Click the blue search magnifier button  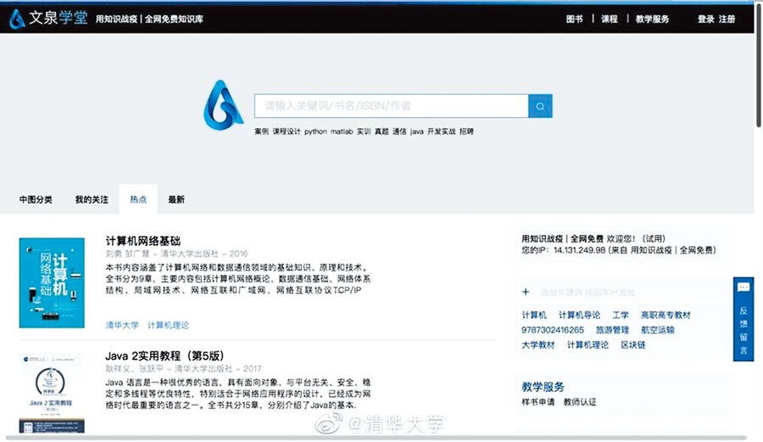pos(540,105)
